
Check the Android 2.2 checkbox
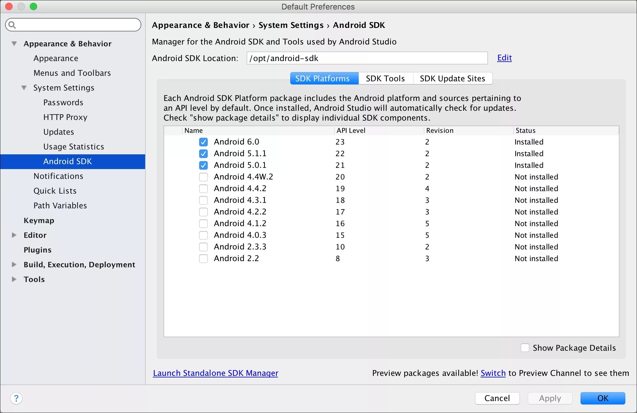pos(203,258)
